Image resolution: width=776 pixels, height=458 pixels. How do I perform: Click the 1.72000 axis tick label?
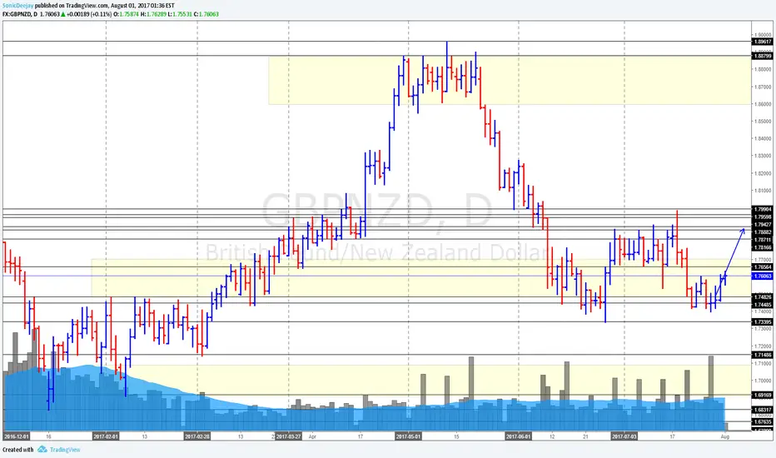[x=763, y=346]
